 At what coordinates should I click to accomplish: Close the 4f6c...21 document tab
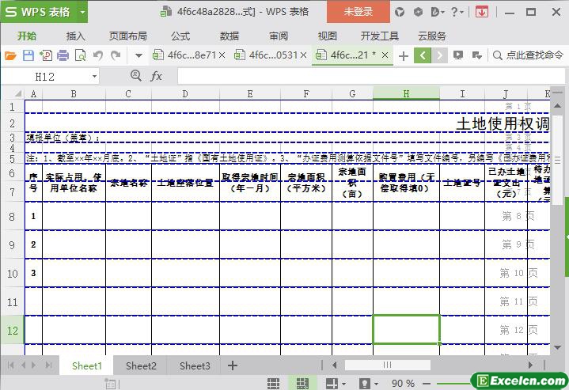coord(385,55)
